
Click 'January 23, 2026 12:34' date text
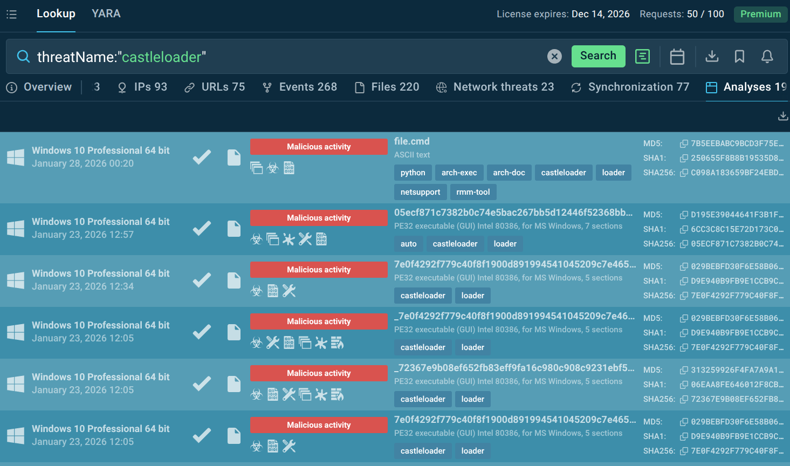click(x=83, y=286)
